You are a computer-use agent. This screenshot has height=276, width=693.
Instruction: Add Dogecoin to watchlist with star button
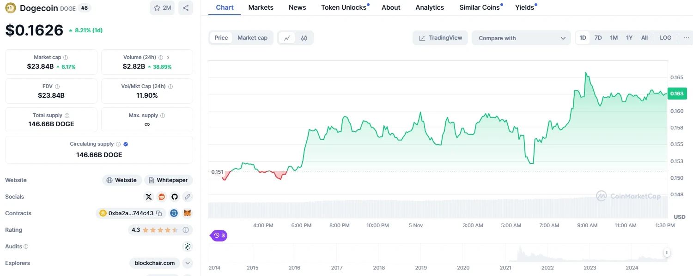pos(162,8)
